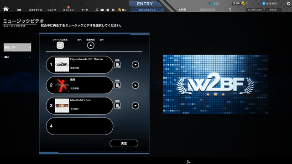Select empty playlist slot 4
This screenshot has width=292, height=164.
pos(79,126)
